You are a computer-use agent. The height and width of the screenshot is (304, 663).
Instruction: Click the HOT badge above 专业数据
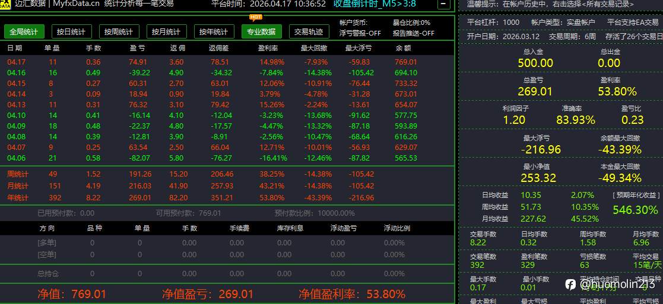pyautogui.click(x=256, y=18)
